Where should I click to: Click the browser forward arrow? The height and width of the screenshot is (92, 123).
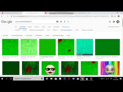5,16
